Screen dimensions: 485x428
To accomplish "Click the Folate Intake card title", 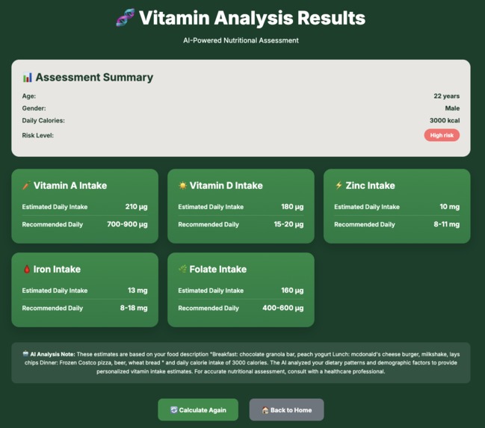I will (x=218, y=269).
